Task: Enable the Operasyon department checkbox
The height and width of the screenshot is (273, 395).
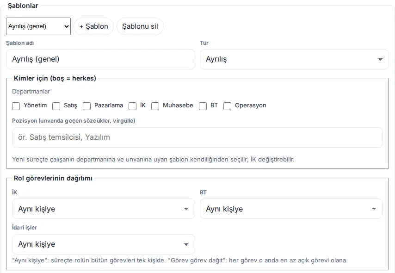Action: click(227, 106)
